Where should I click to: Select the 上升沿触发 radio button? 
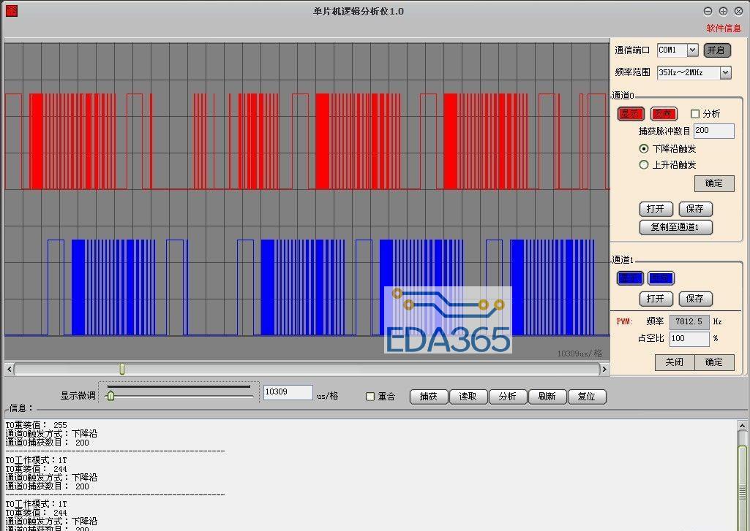click(644, 165)
